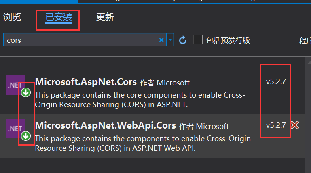The height and width of the screenshot is (173, 311).
Task: Open the search box dropdown arrow
Action: (171, 40)
